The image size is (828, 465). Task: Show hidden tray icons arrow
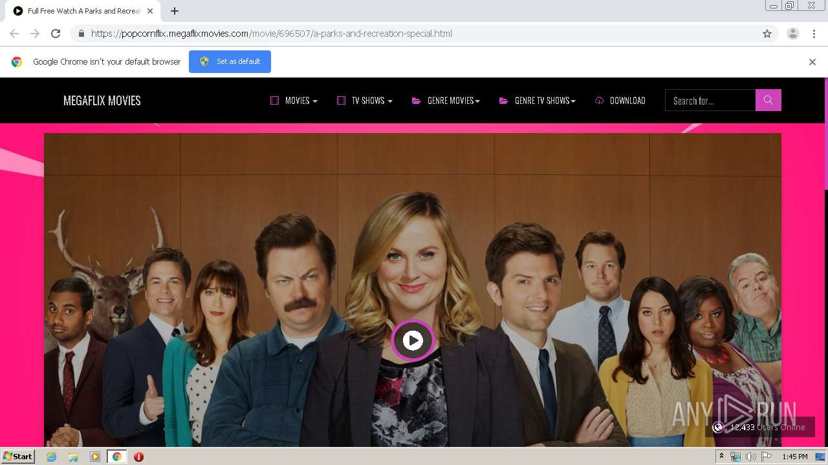[x=721, y=457]
